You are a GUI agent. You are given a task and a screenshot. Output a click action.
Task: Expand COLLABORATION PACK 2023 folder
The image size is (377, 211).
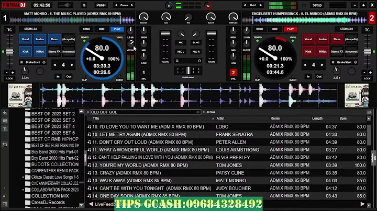pyautogui.click(x=23, y=190)
